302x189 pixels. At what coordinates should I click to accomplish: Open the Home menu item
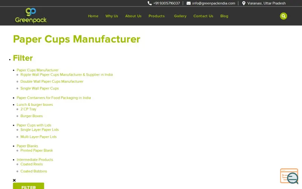[93, 16]
